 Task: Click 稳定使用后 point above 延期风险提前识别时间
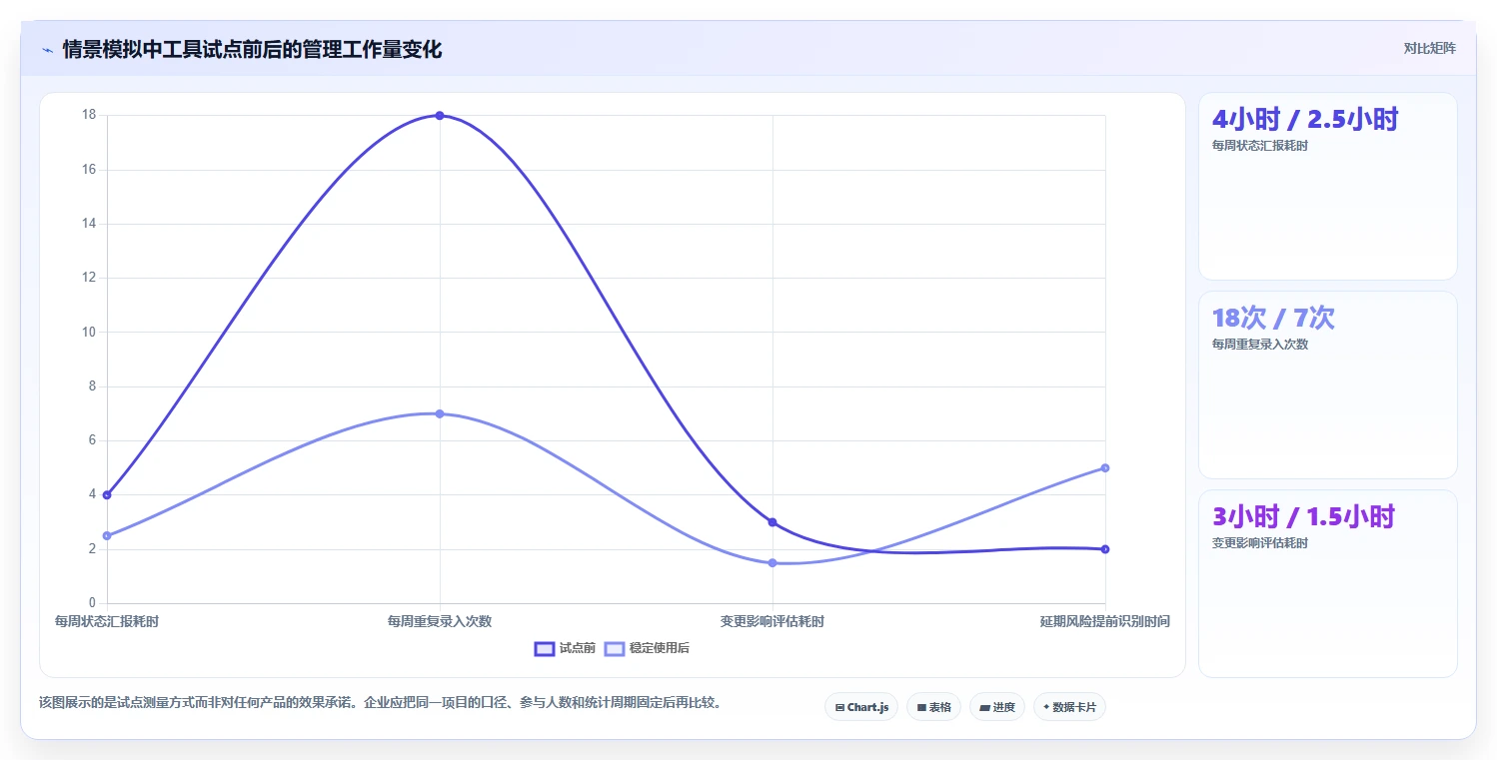1105,468
